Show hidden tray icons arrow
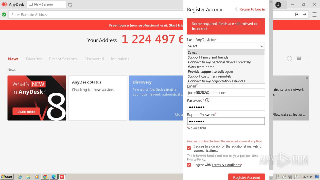This screenshot has height=180, width=320. [x=279, y=177]
